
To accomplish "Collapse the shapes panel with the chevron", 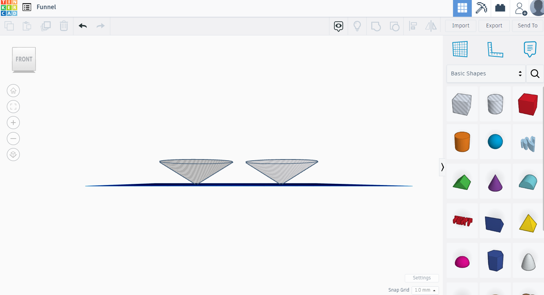I will (x=442, y=167).
